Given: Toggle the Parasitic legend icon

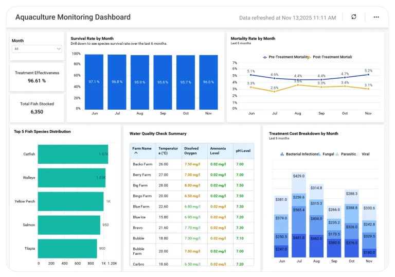Looking at the screenshot, I should [337, 154].
